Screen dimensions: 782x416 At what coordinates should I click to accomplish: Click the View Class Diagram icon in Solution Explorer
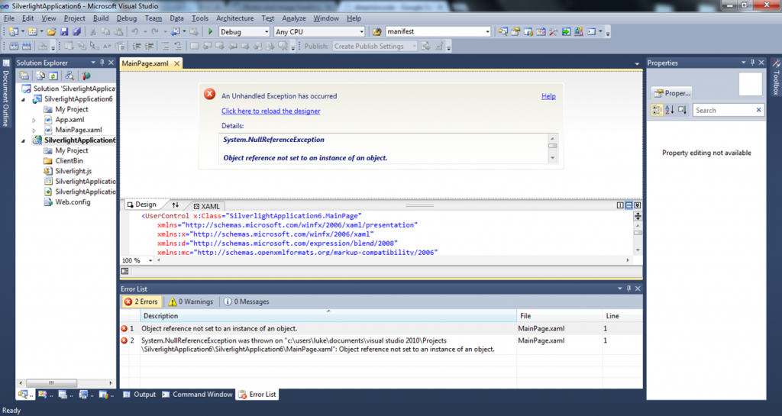(69, 76)
